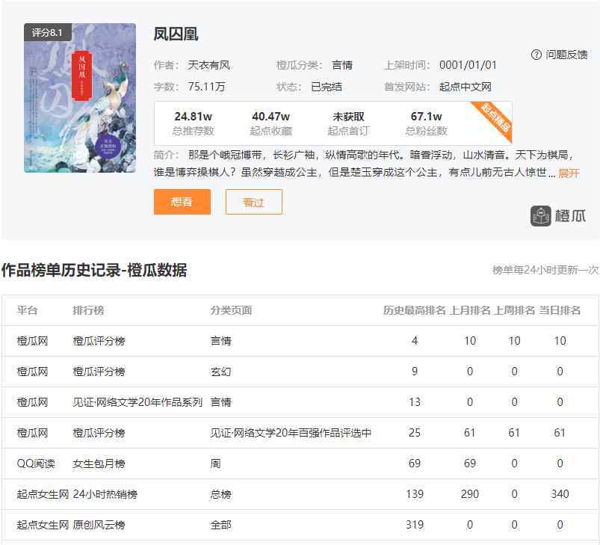Click the 评分8.1 rating badge
Viewport: 600px width, 545px height.
48,32
